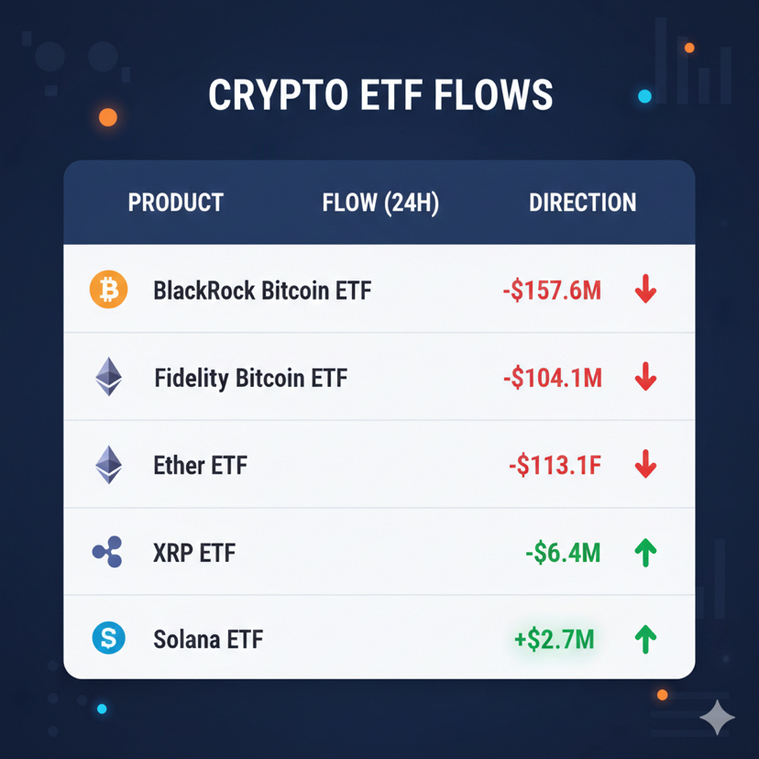759x759 pixels.
Task: Click the red down arrow for BlackRock row
Action: click(645, 289)
